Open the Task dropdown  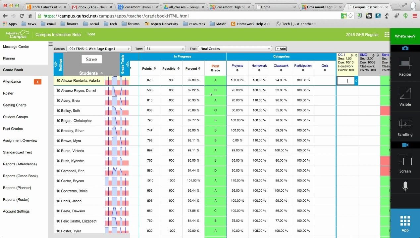235,49
